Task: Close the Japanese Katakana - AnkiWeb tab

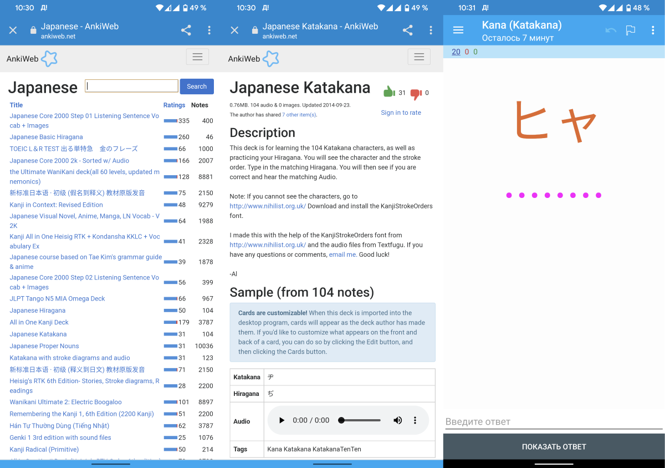Action: click(234, 30)
